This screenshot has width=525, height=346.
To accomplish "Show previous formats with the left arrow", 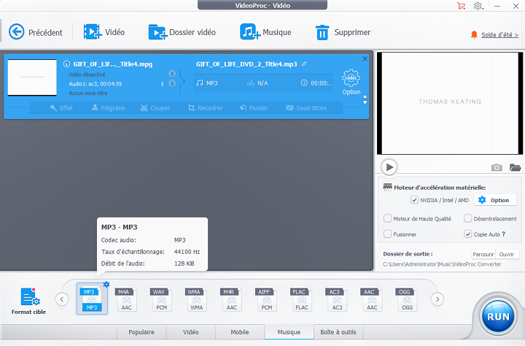I will coord(62,299).
